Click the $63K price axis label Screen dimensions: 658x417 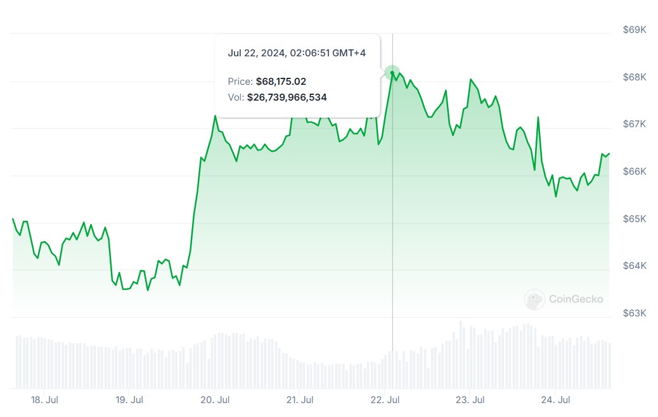pos(635,313)
